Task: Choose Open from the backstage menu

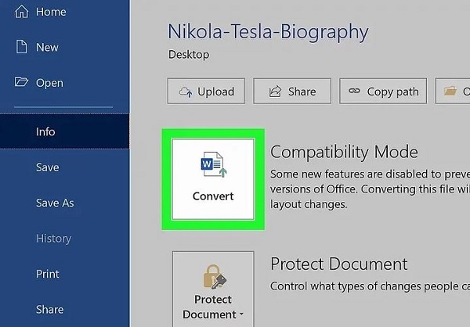Action: [x=49, y=83]
